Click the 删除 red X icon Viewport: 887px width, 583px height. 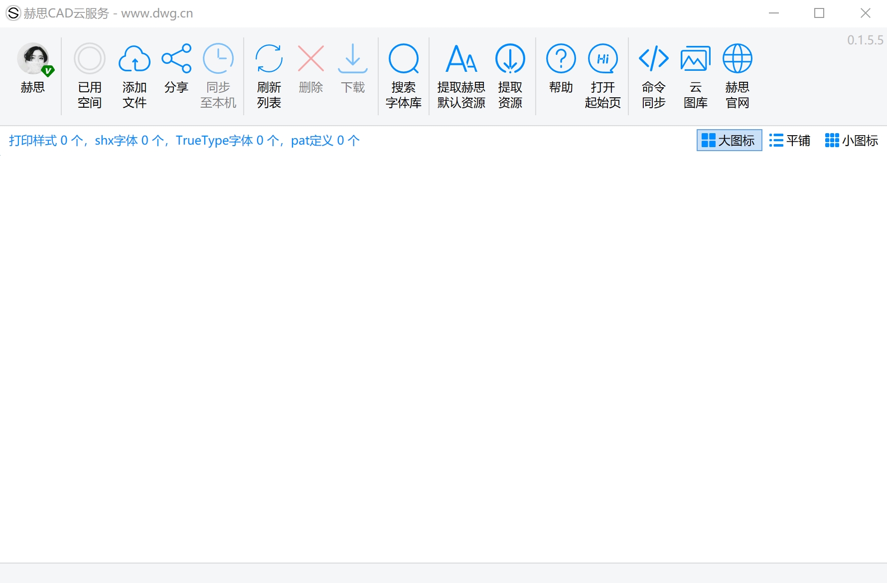coord(311,59)
